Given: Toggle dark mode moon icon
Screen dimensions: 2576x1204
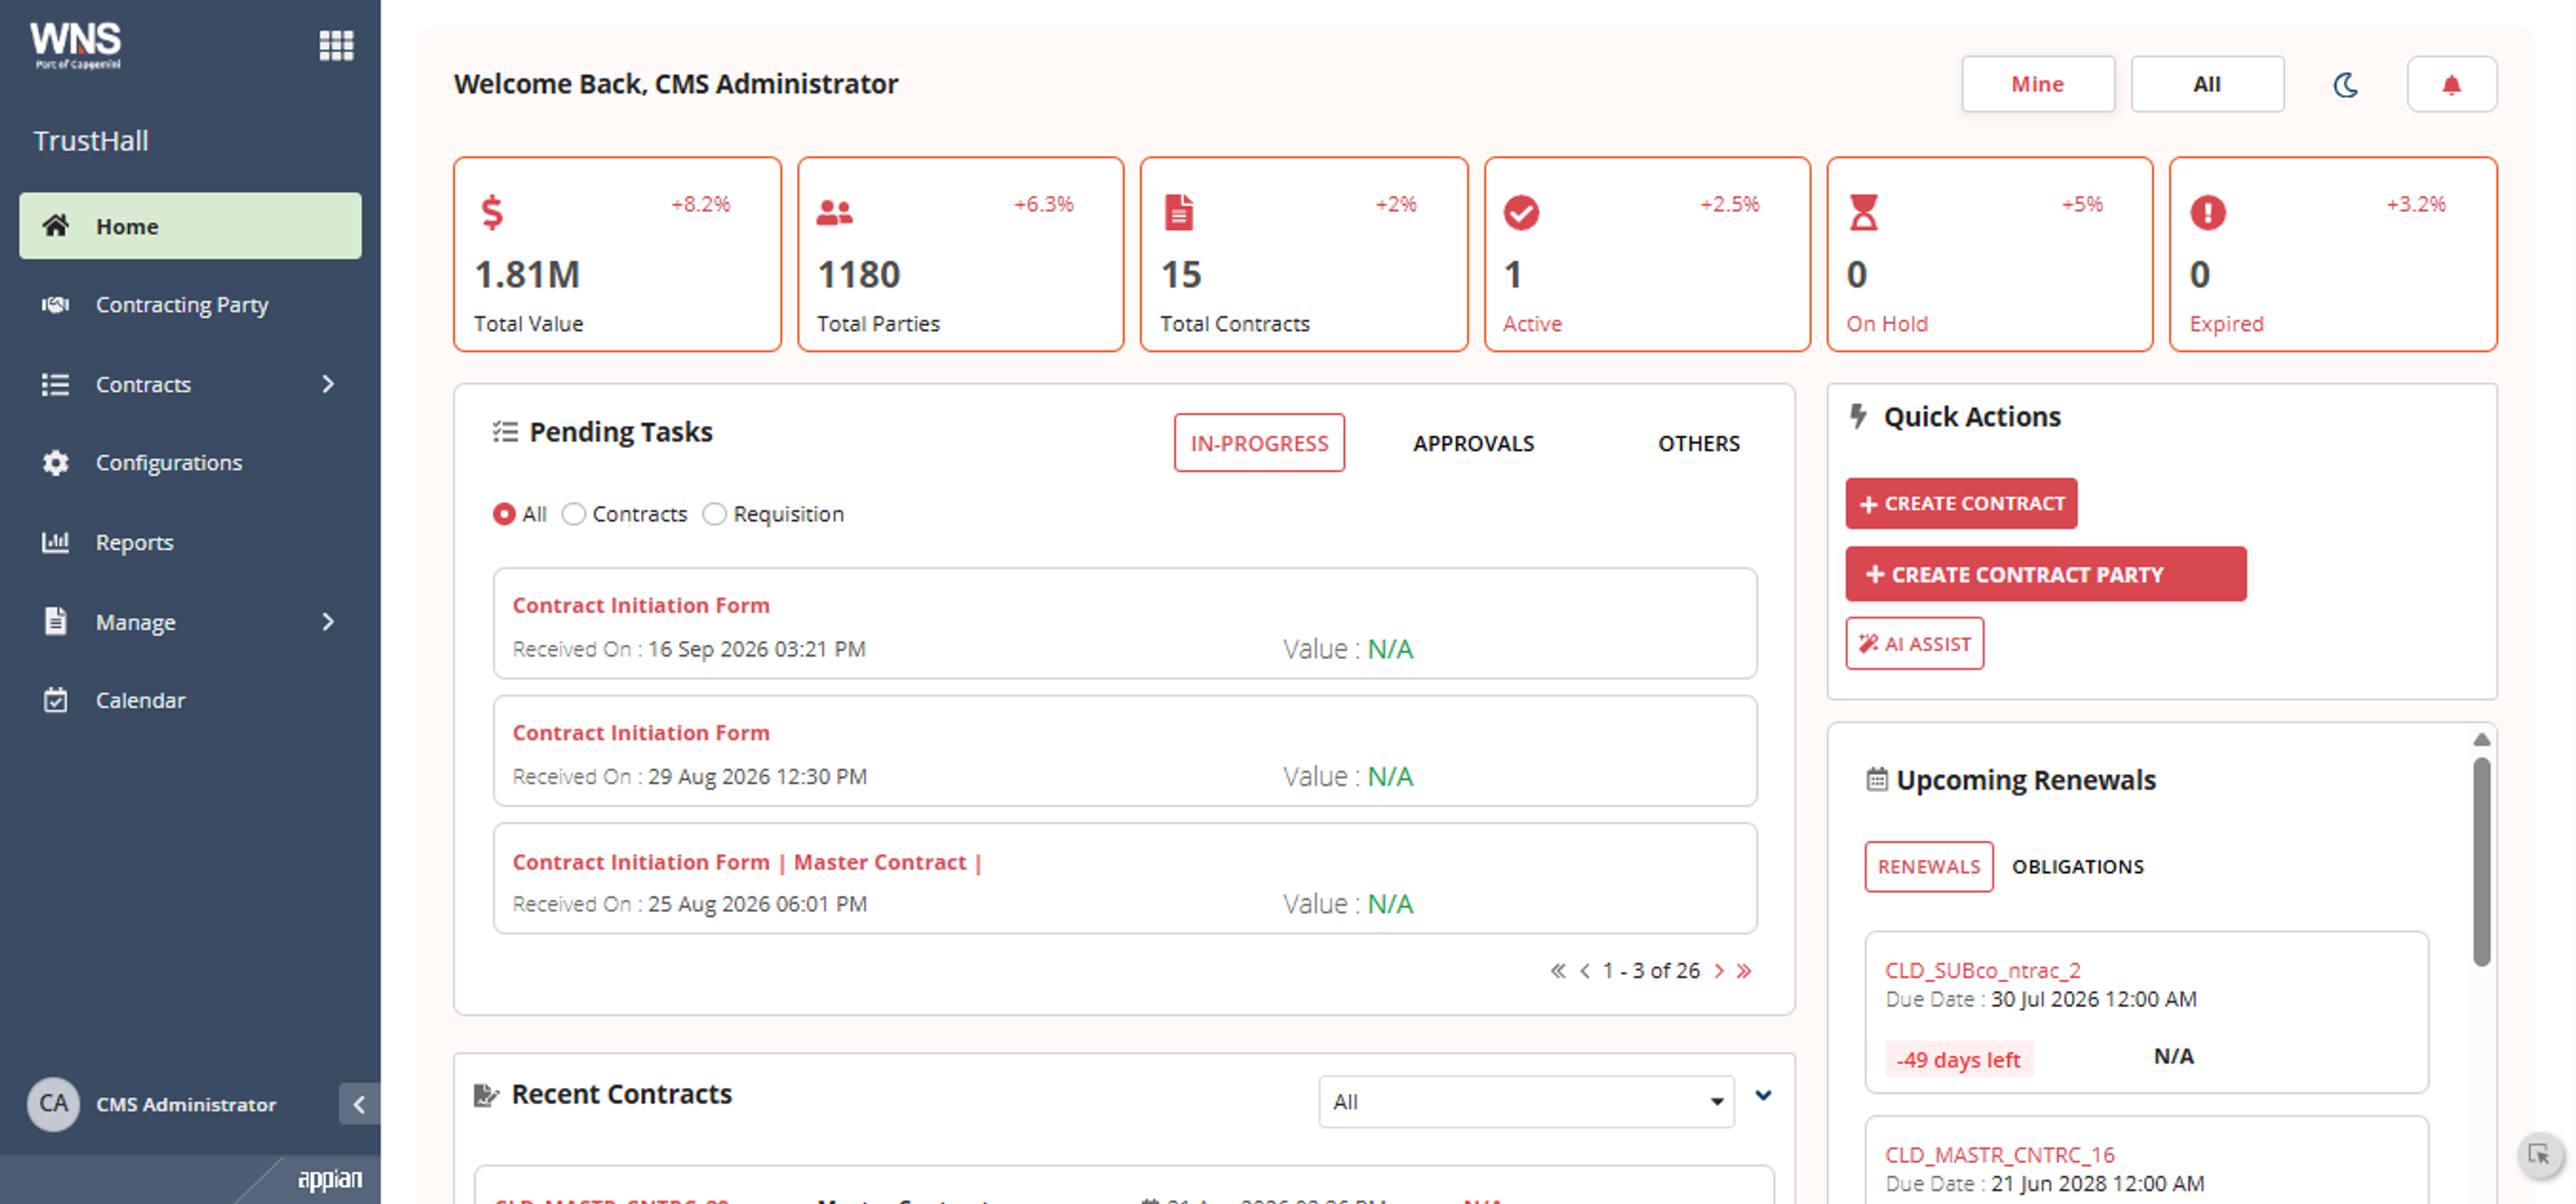Looking at the screenshot, I should 2345,85.
